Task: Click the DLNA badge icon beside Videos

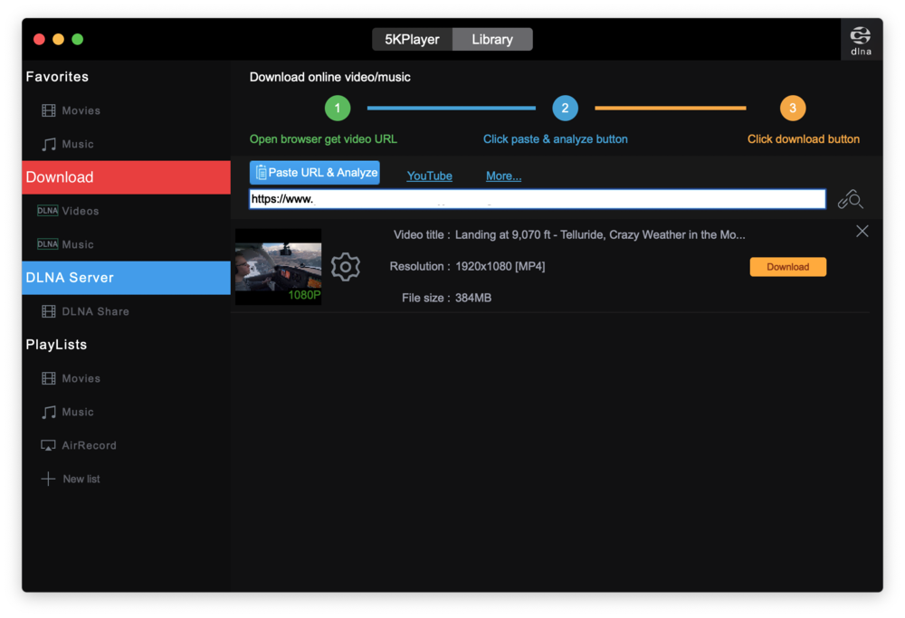Action: point(47,211)
